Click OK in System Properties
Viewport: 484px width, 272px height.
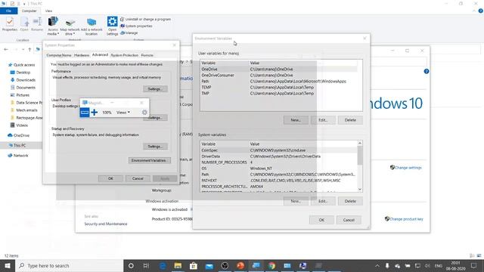tap(110, 178)
